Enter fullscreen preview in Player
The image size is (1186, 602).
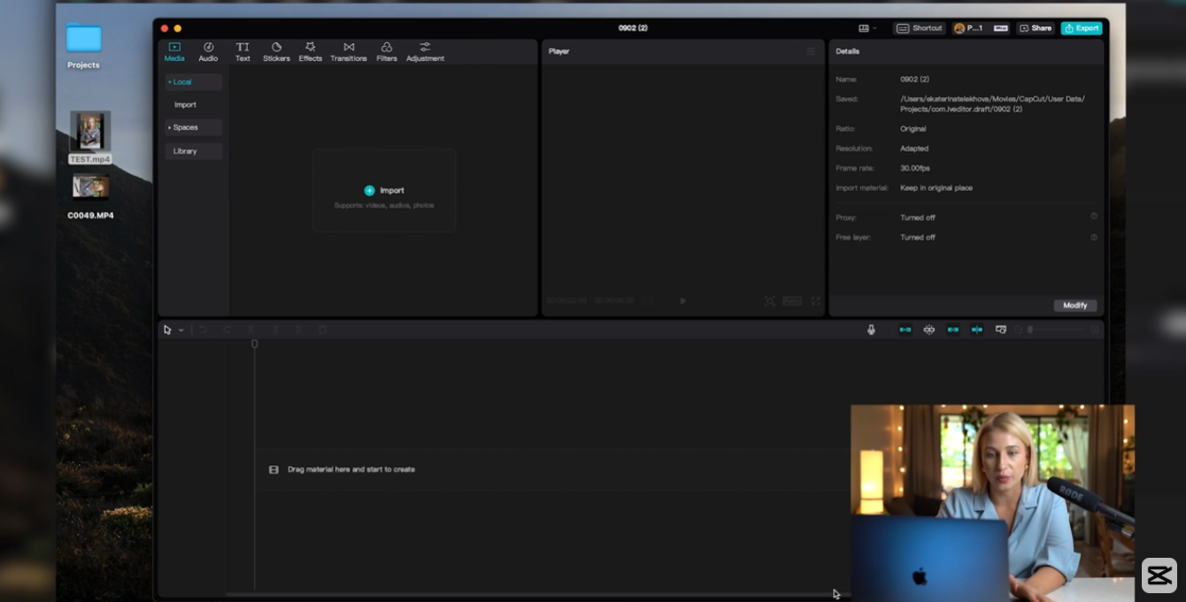tap(816, 301)
